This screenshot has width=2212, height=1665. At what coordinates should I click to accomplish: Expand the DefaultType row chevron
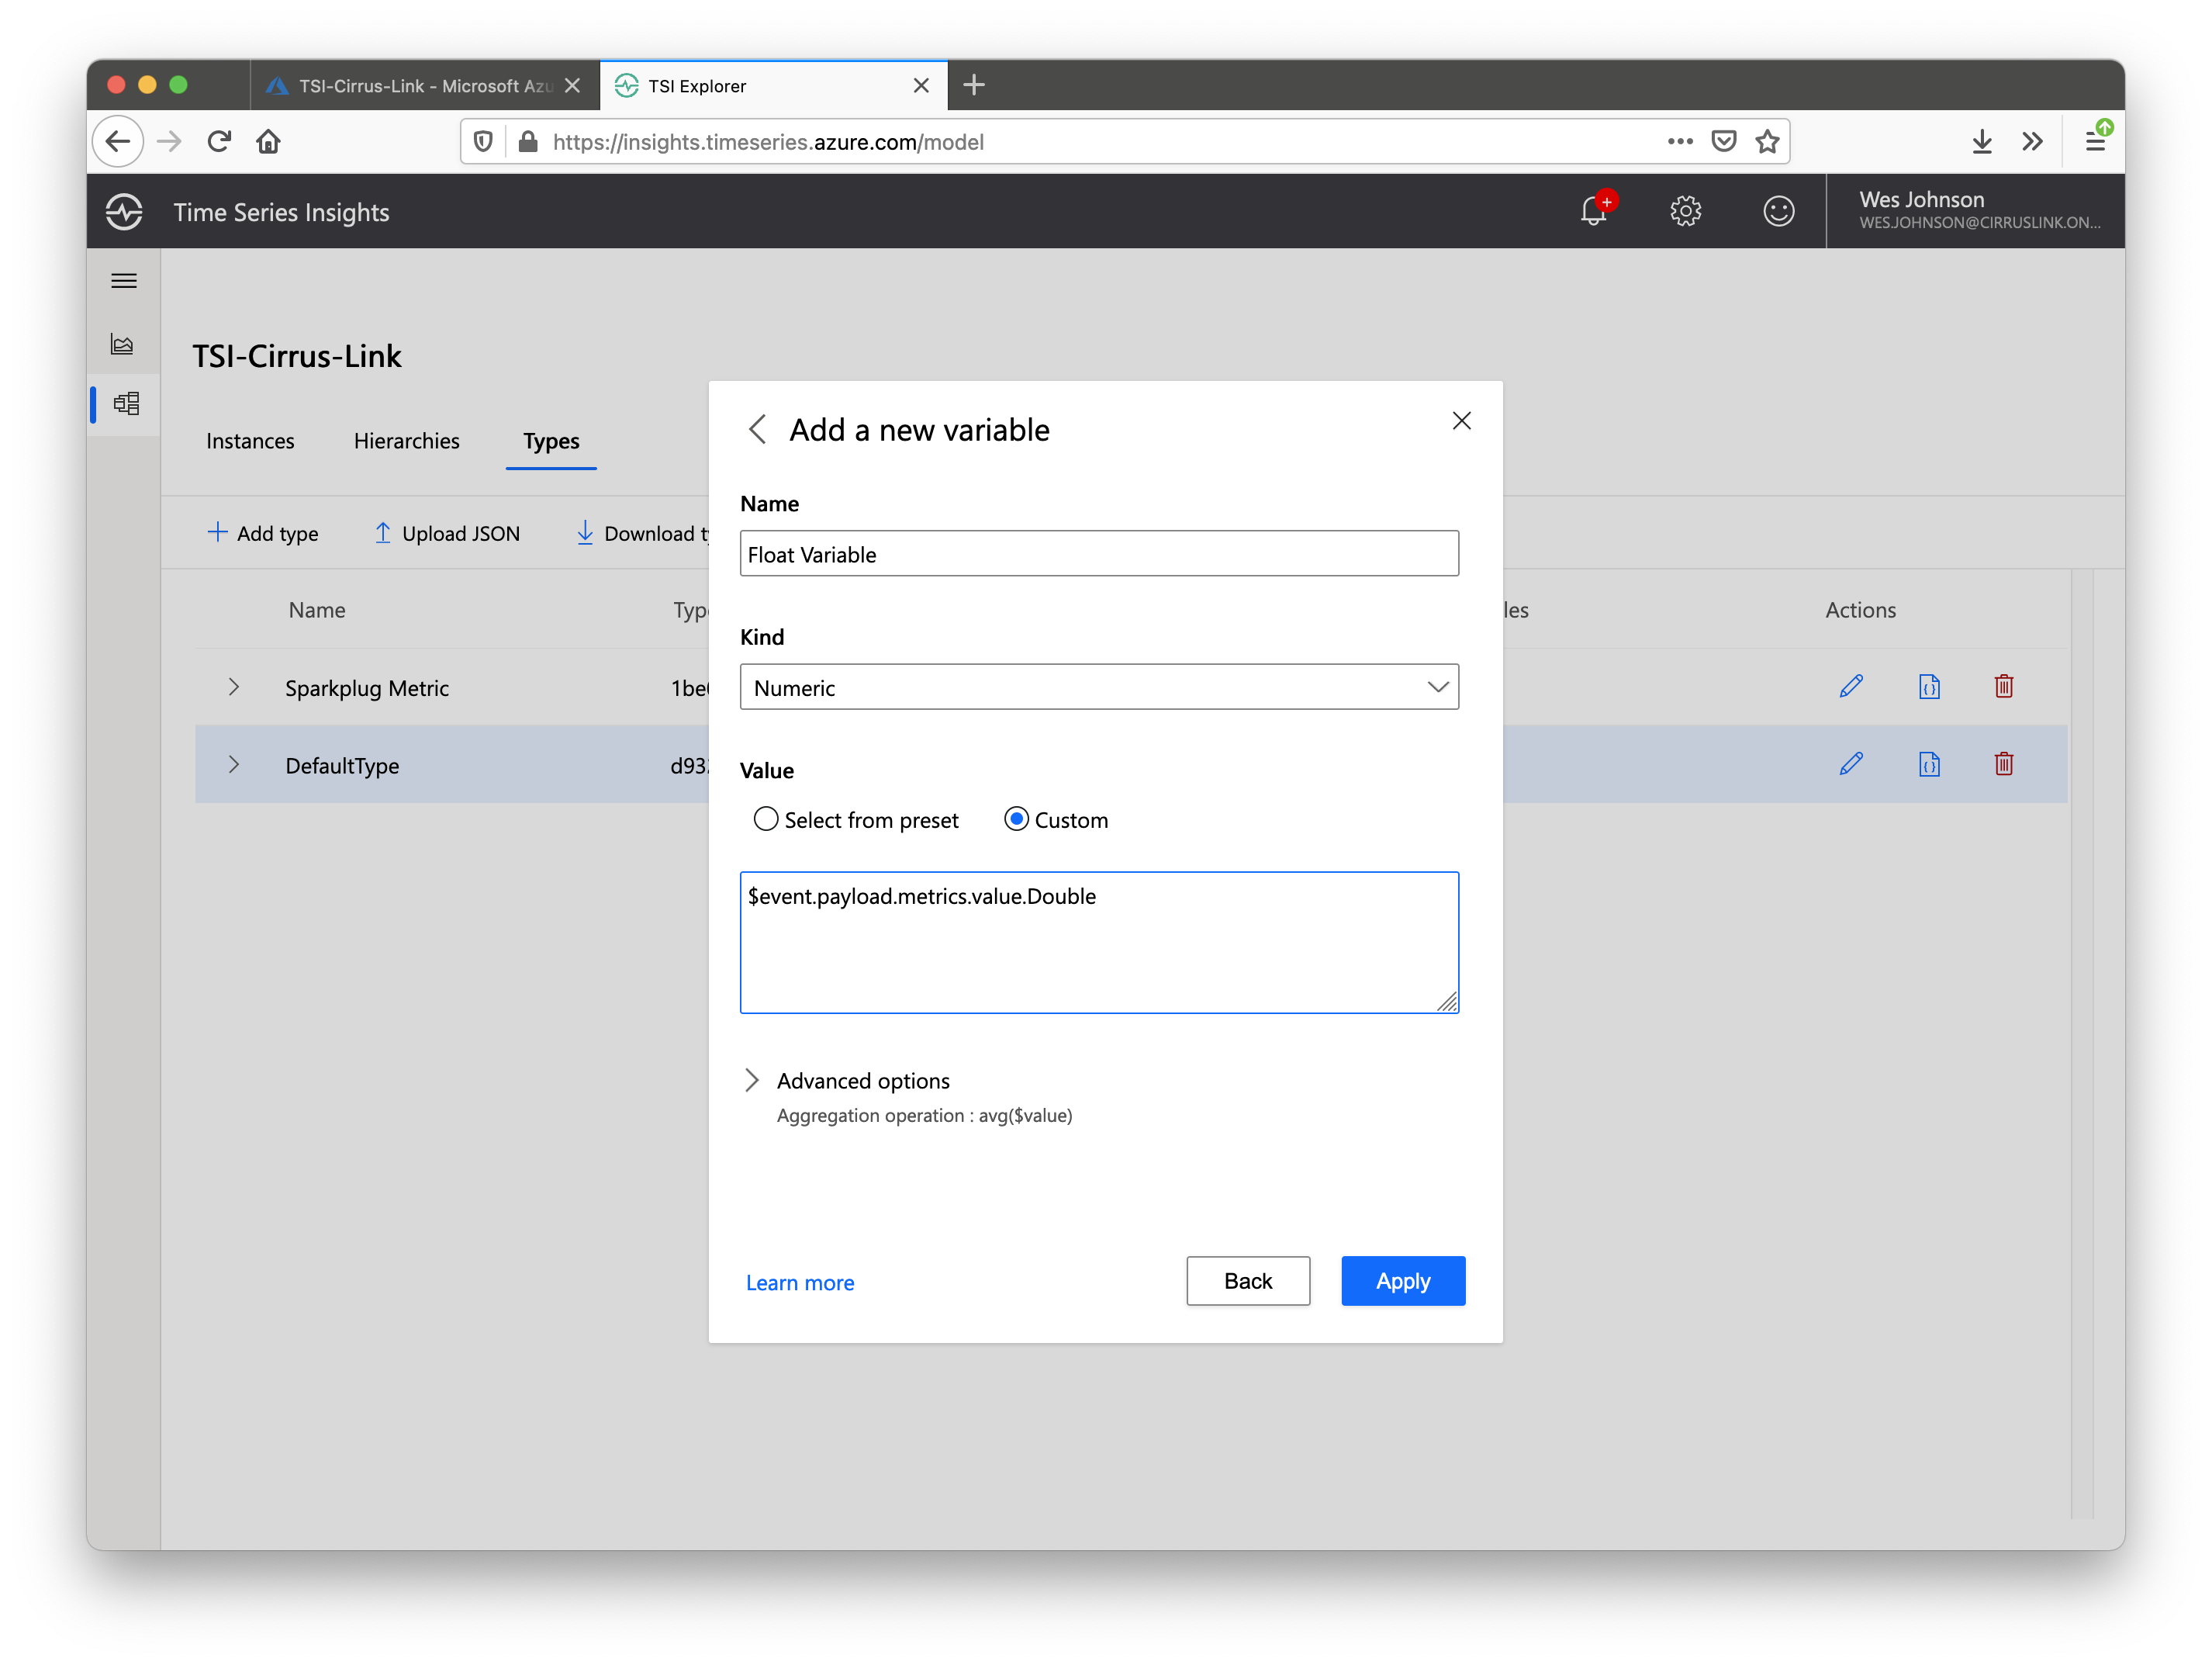(234, 766)
